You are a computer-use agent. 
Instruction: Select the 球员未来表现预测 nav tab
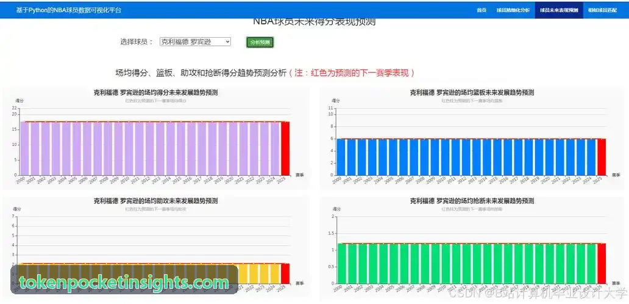coord(559,10)
